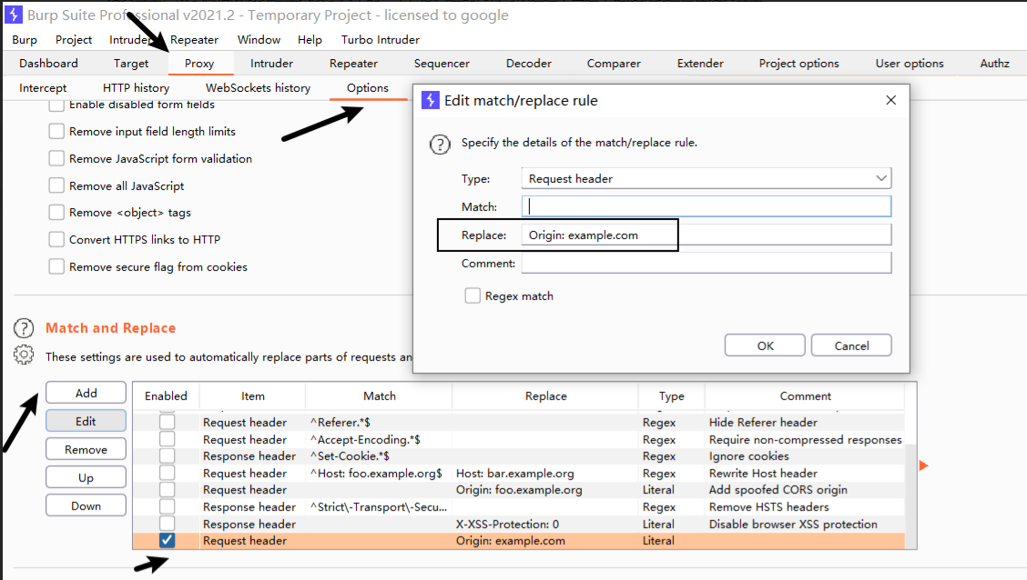Viewport: 1027px width, 580px height.
Task: Enable Convert HTTPS links to HTTP
Action: point(57,239)
